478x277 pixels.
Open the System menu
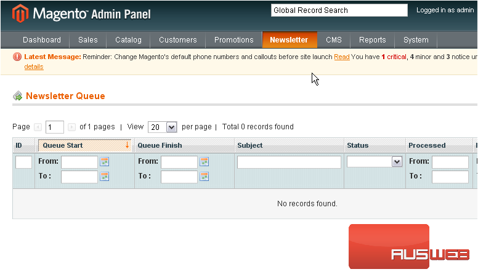[416, 40]
